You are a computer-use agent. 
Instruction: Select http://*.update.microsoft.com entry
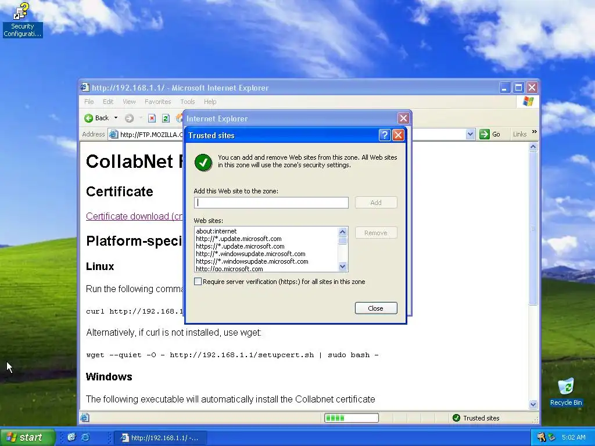pos(239,239)
